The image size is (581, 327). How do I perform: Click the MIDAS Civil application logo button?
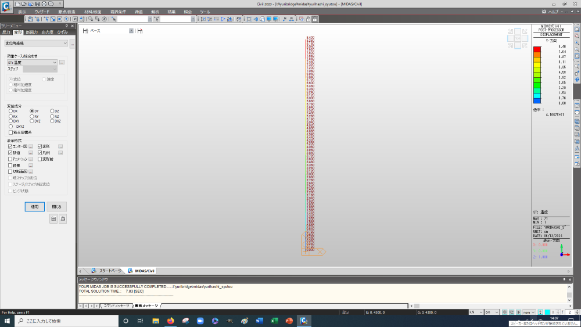[x=6, y=6]
